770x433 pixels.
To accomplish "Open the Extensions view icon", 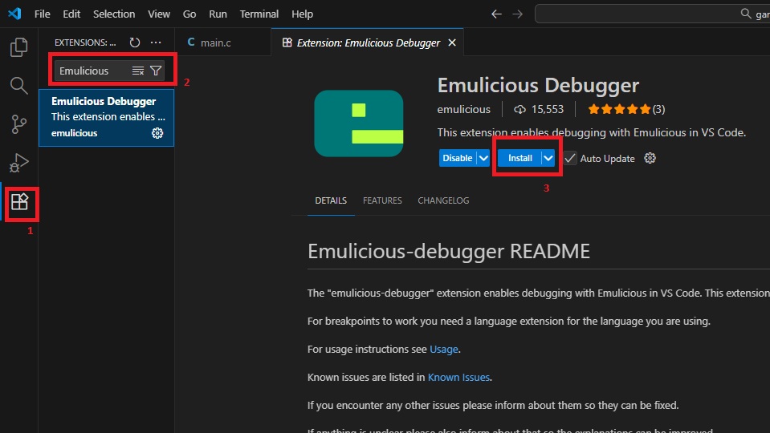I will pyautogui.click(x=19, y=201).
